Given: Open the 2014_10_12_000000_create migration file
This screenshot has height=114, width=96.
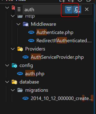Looking at the screenshot, I should coord(61,98).
